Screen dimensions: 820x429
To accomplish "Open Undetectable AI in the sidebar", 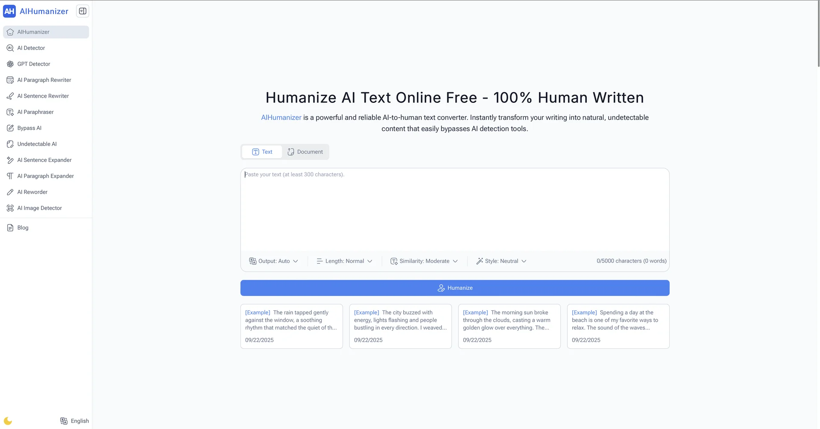I will (46, 144).
